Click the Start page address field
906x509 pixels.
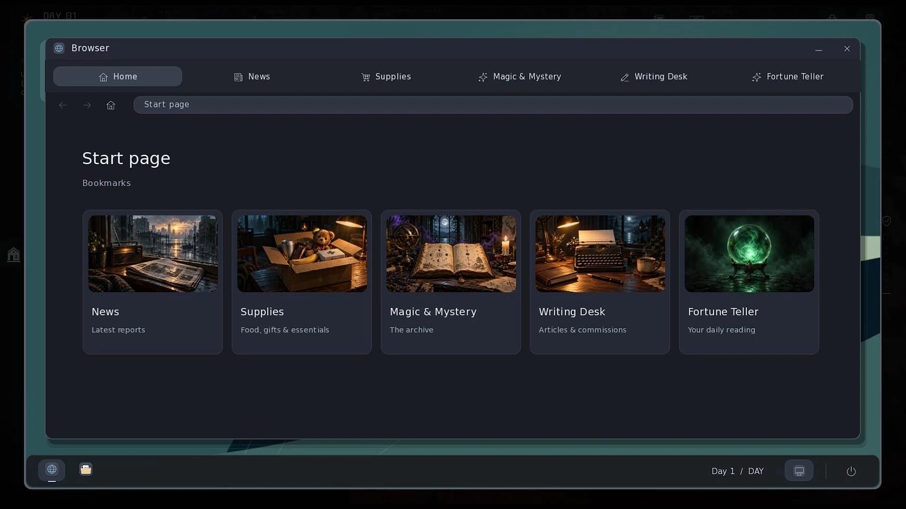click(493, 105)
